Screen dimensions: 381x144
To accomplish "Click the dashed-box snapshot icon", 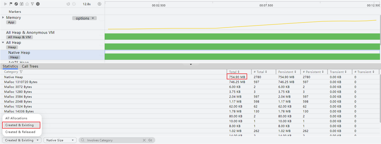I will click(21, 4).
